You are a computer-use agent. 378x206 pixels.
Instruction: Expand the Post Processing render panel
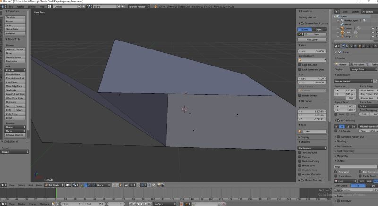(x=345, y=151)
